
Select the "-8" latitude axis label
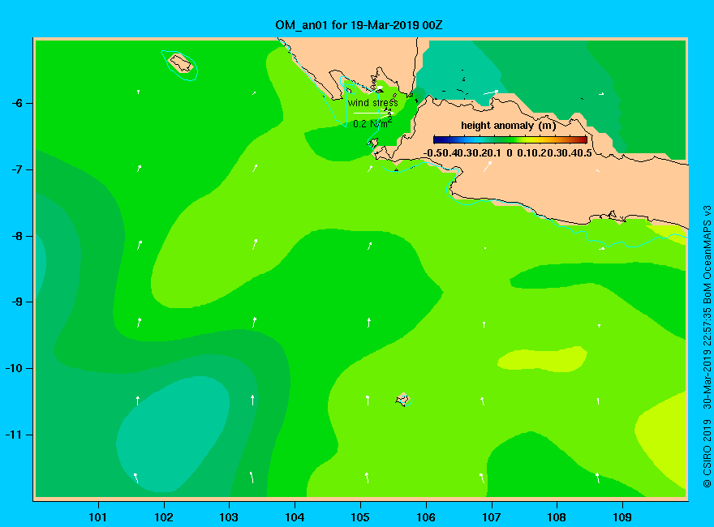[x=17, y=236]
